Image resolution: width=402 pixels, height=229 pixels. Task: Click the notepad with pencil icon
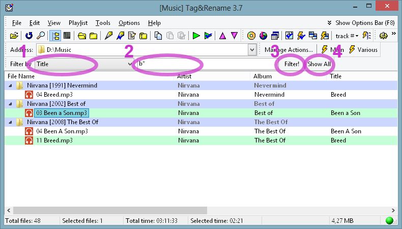pyautogui.click(x=132, y=36)
